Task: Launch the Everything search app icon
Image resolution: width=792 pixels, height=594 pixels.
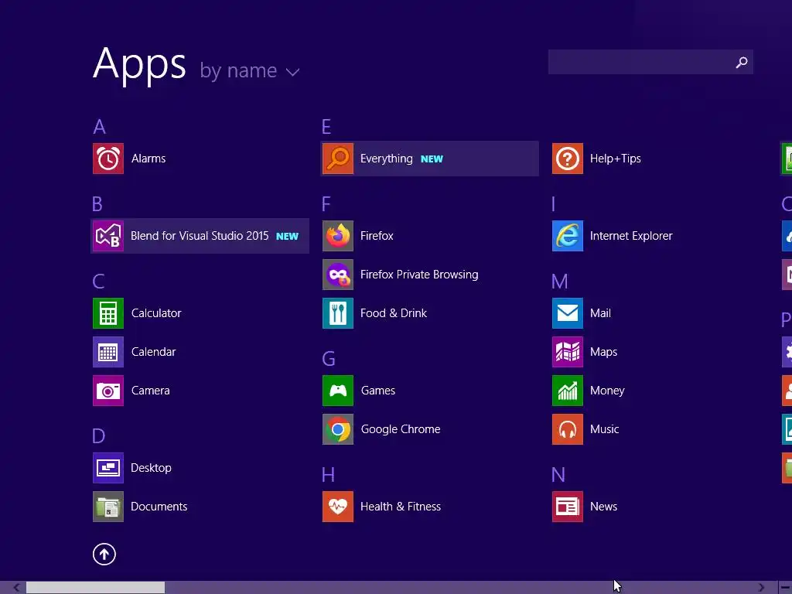Action: point(338,159)
